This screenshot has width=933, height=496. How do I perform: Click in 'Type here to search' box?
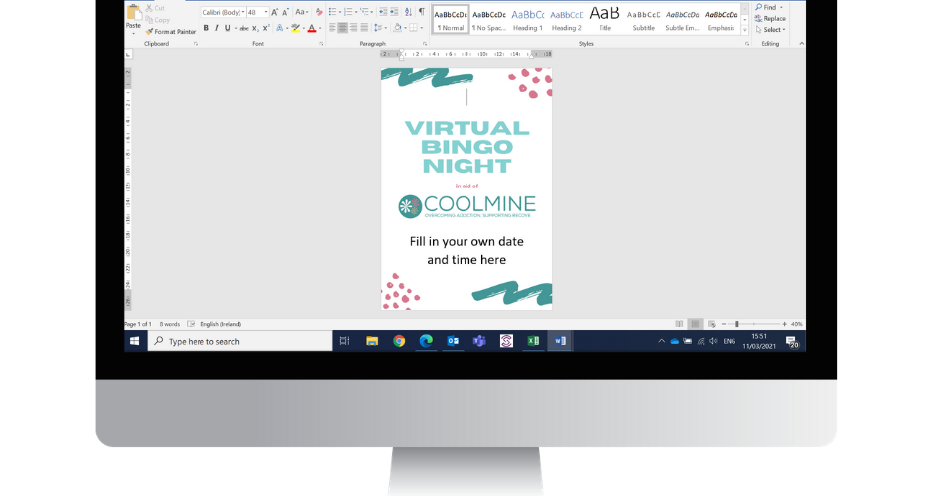point(240,341)
